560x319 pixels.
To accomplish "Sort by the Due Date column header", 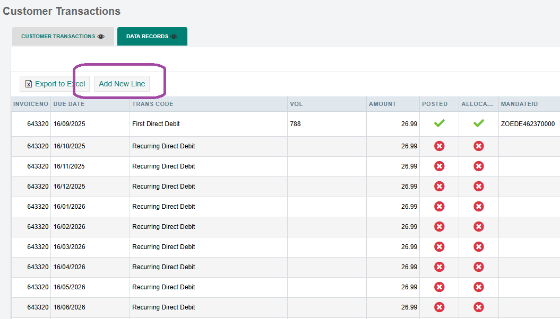I will tap(69, 104).
